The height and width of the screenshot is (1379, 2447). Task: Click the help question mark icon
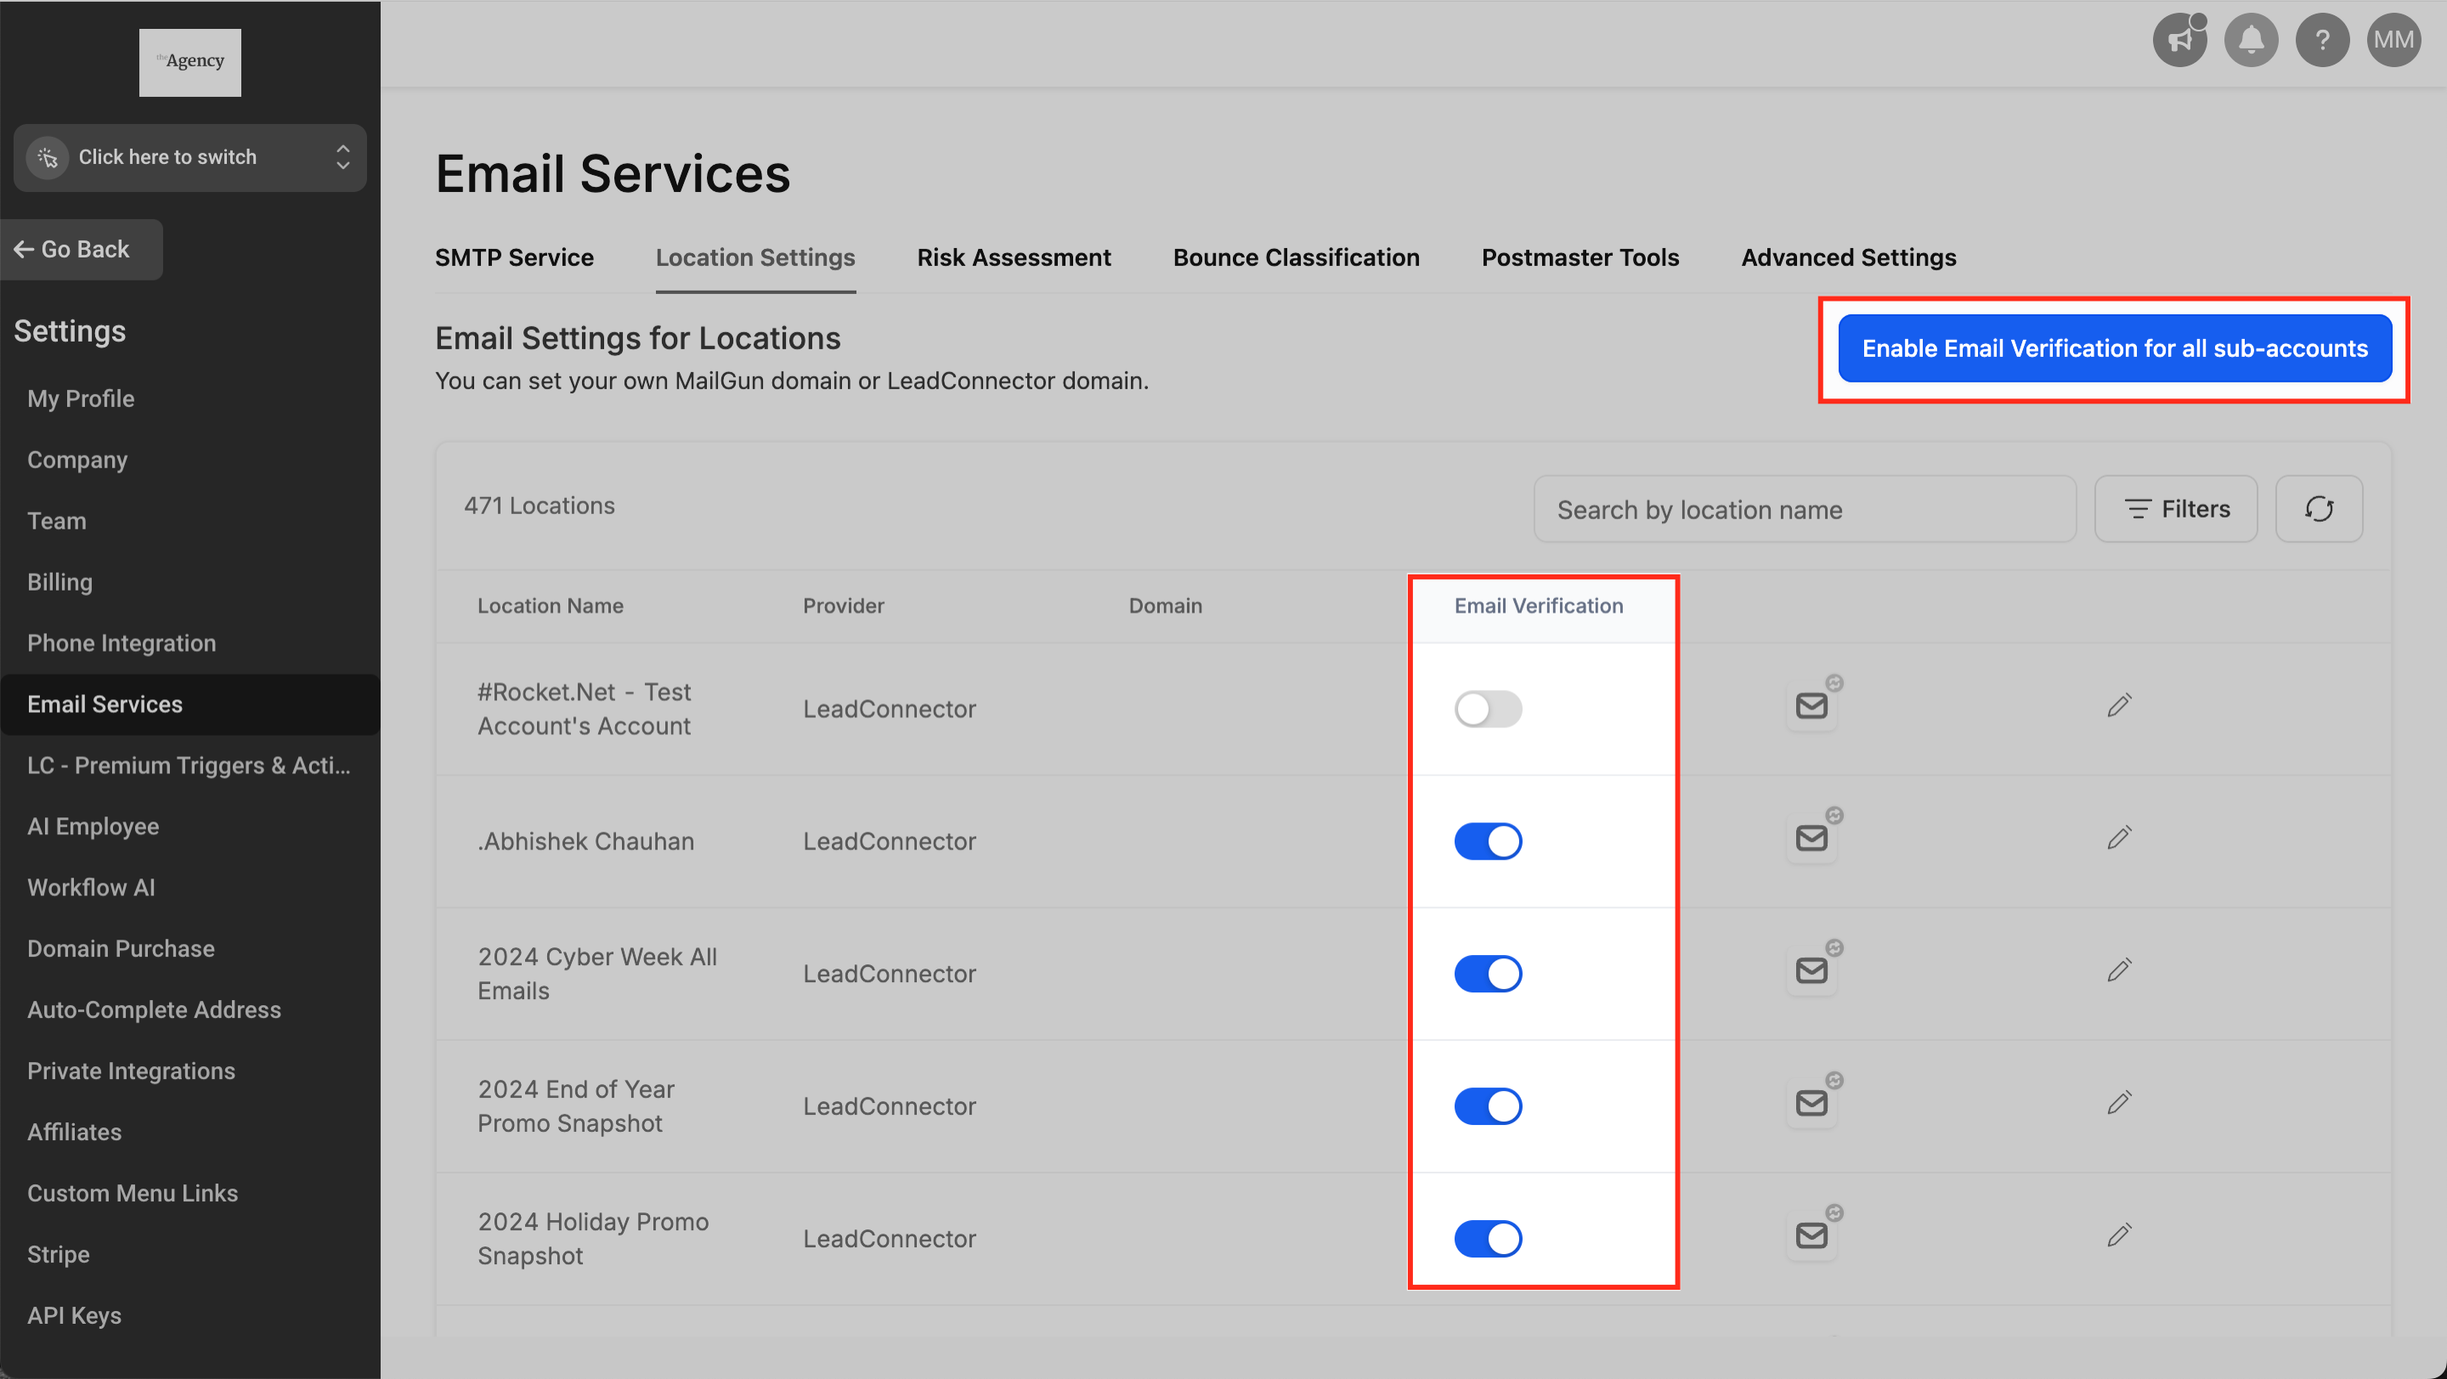pyautogui.click(x=2321, y=40)
